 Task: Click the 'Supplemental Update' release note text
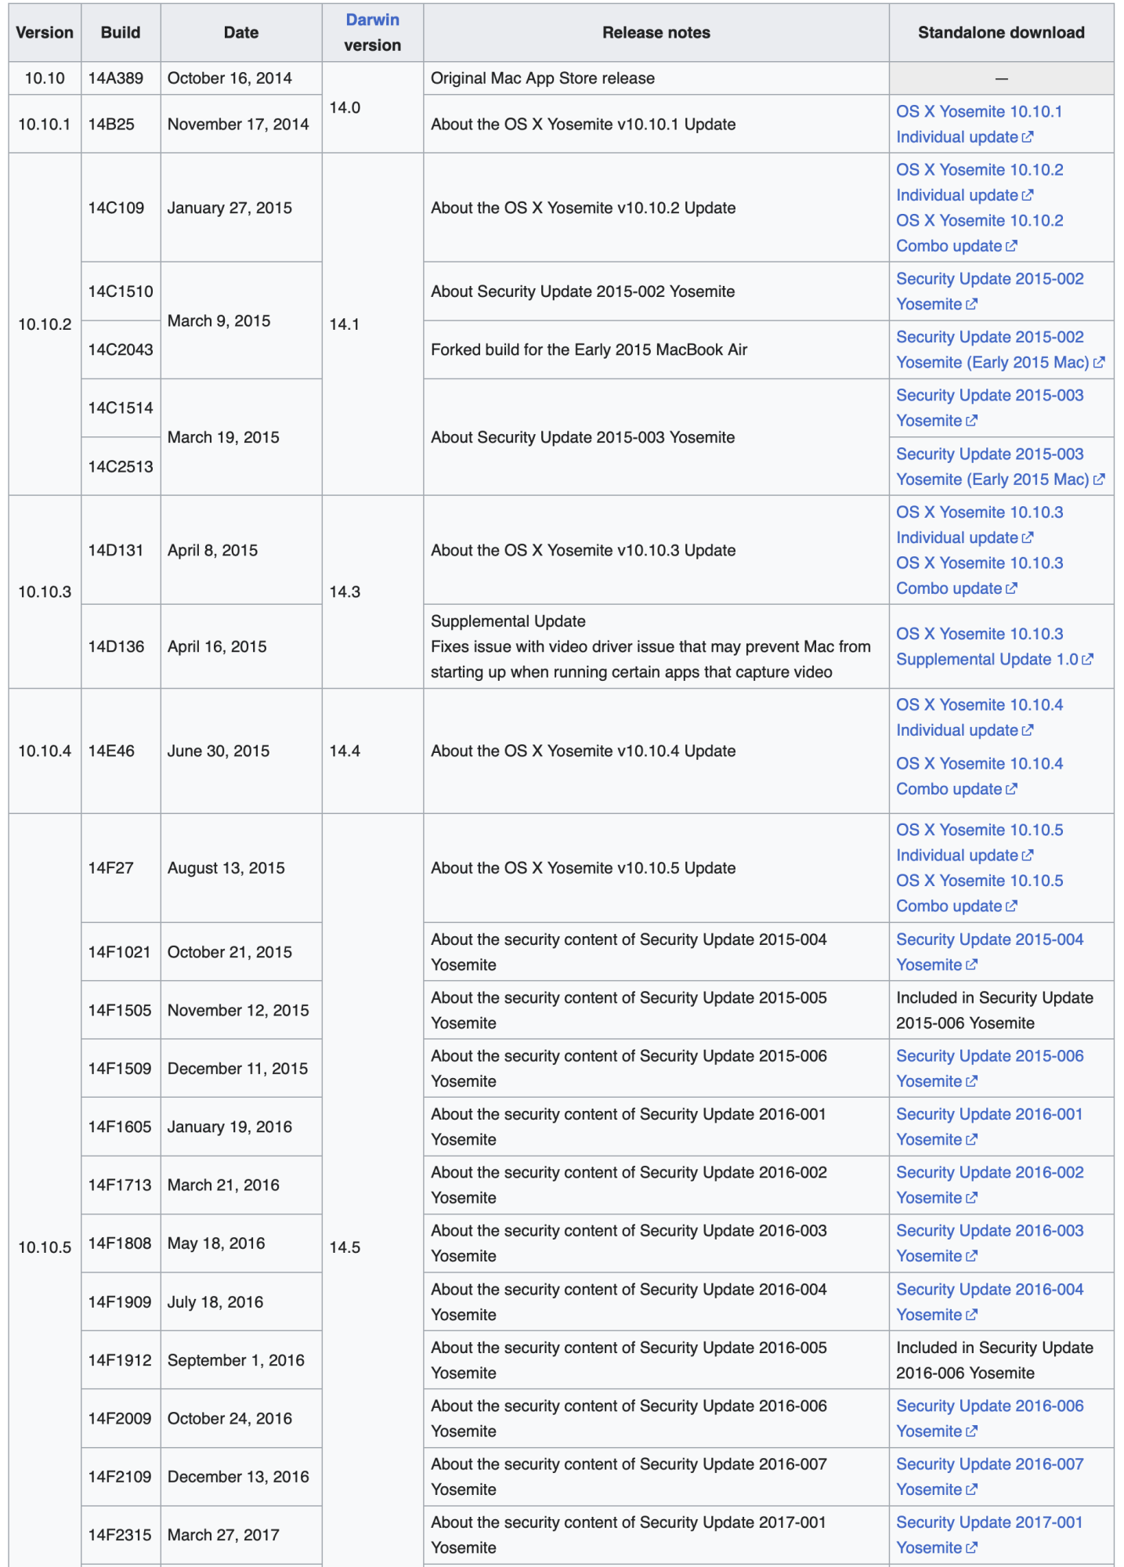(x=508, y=621)
